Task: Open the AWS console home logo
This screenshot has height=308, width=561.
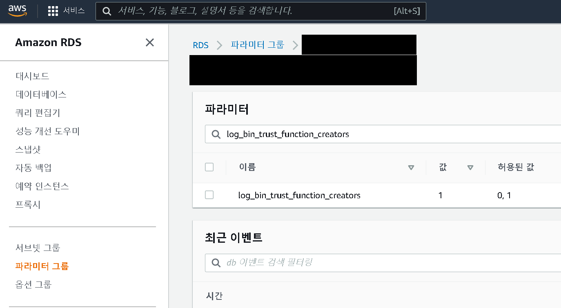Action: click(18, 11)
